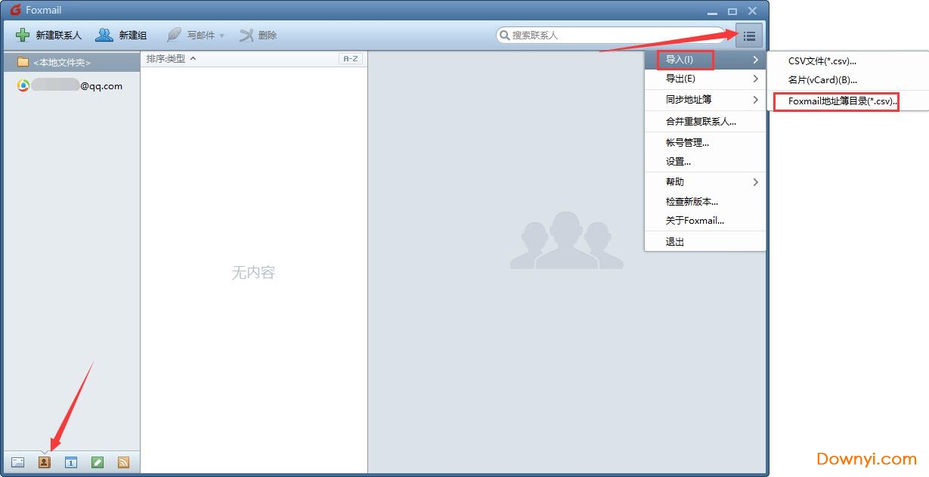Choose 名片(vCard)(B) import option
Viewport: 929px width, 477px height.
coord(822,80)
